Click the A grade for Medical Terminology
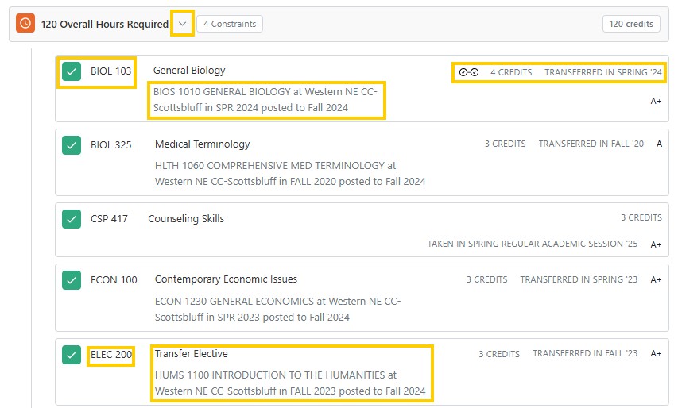The width and height of the screenshot is (678, 408). 659,144
